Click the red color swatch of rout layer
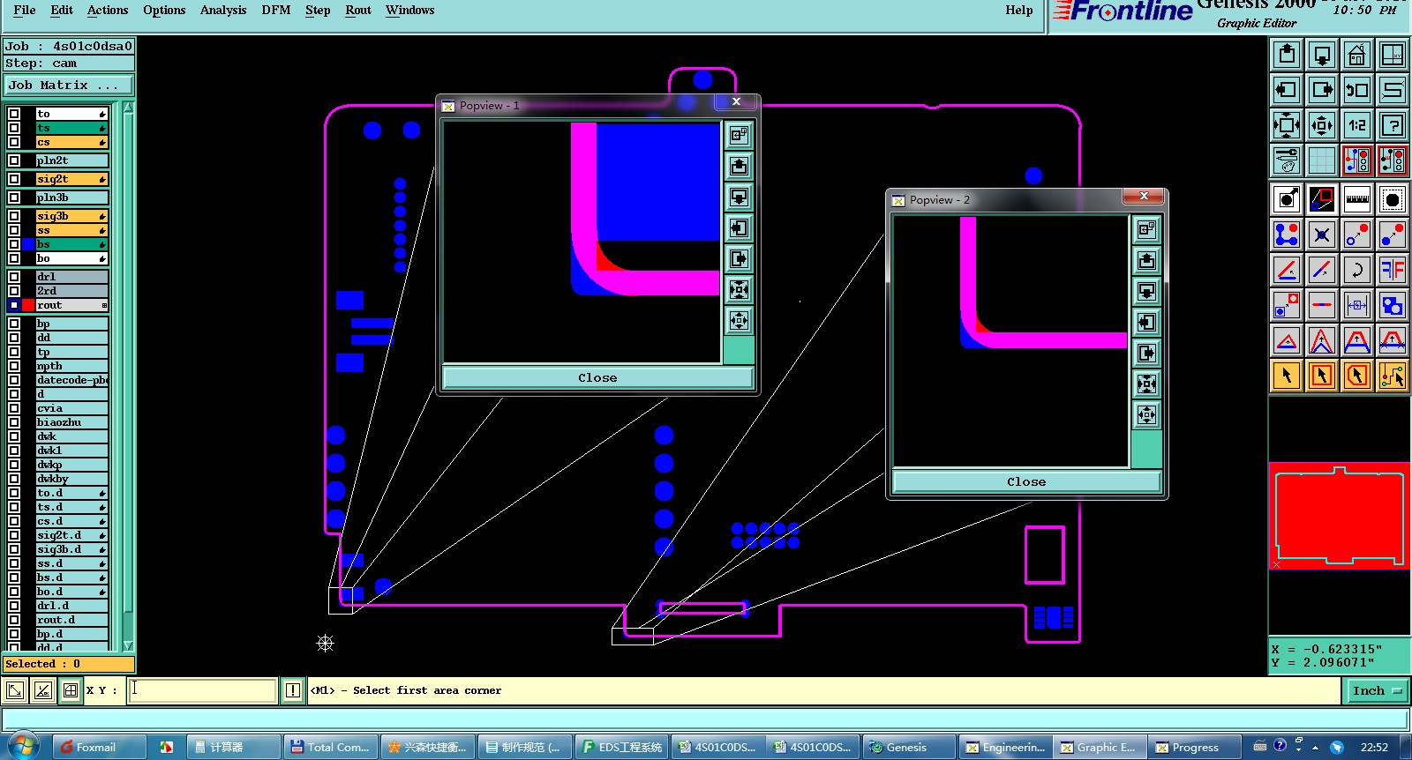 tap(28, 305)
